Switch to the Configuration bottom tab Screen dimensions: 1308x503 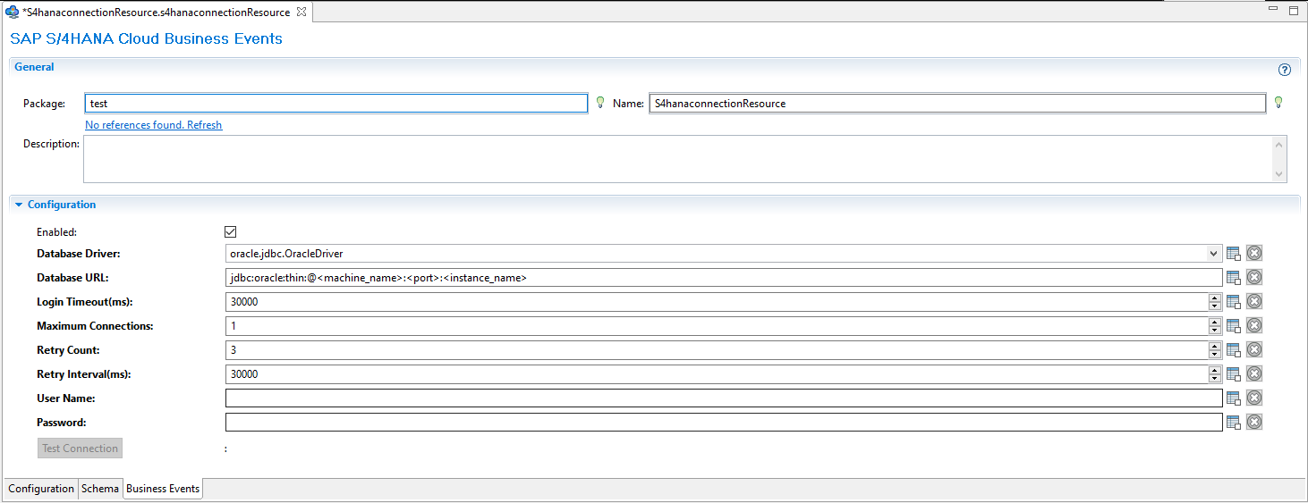click(x=41, y=489)
